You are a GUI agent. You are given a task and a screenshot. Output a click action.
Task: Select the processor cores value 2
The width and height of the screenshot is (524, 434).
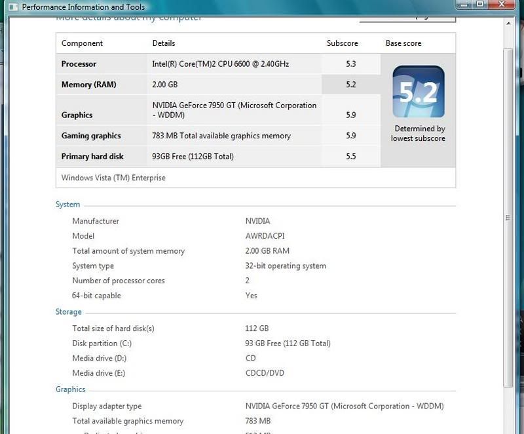click(248, 281)
